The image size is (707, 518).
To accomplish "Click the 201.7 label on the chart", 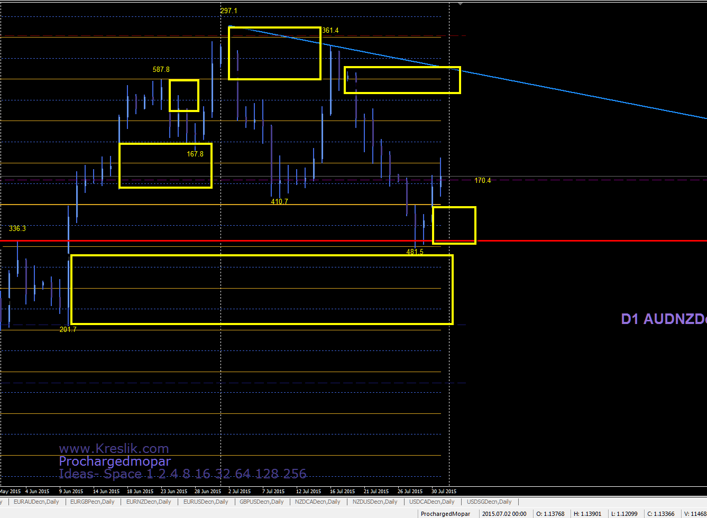I will [68, 329].
